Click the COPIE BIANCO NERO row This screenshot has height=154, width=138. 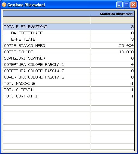click(x=69, y=45)
